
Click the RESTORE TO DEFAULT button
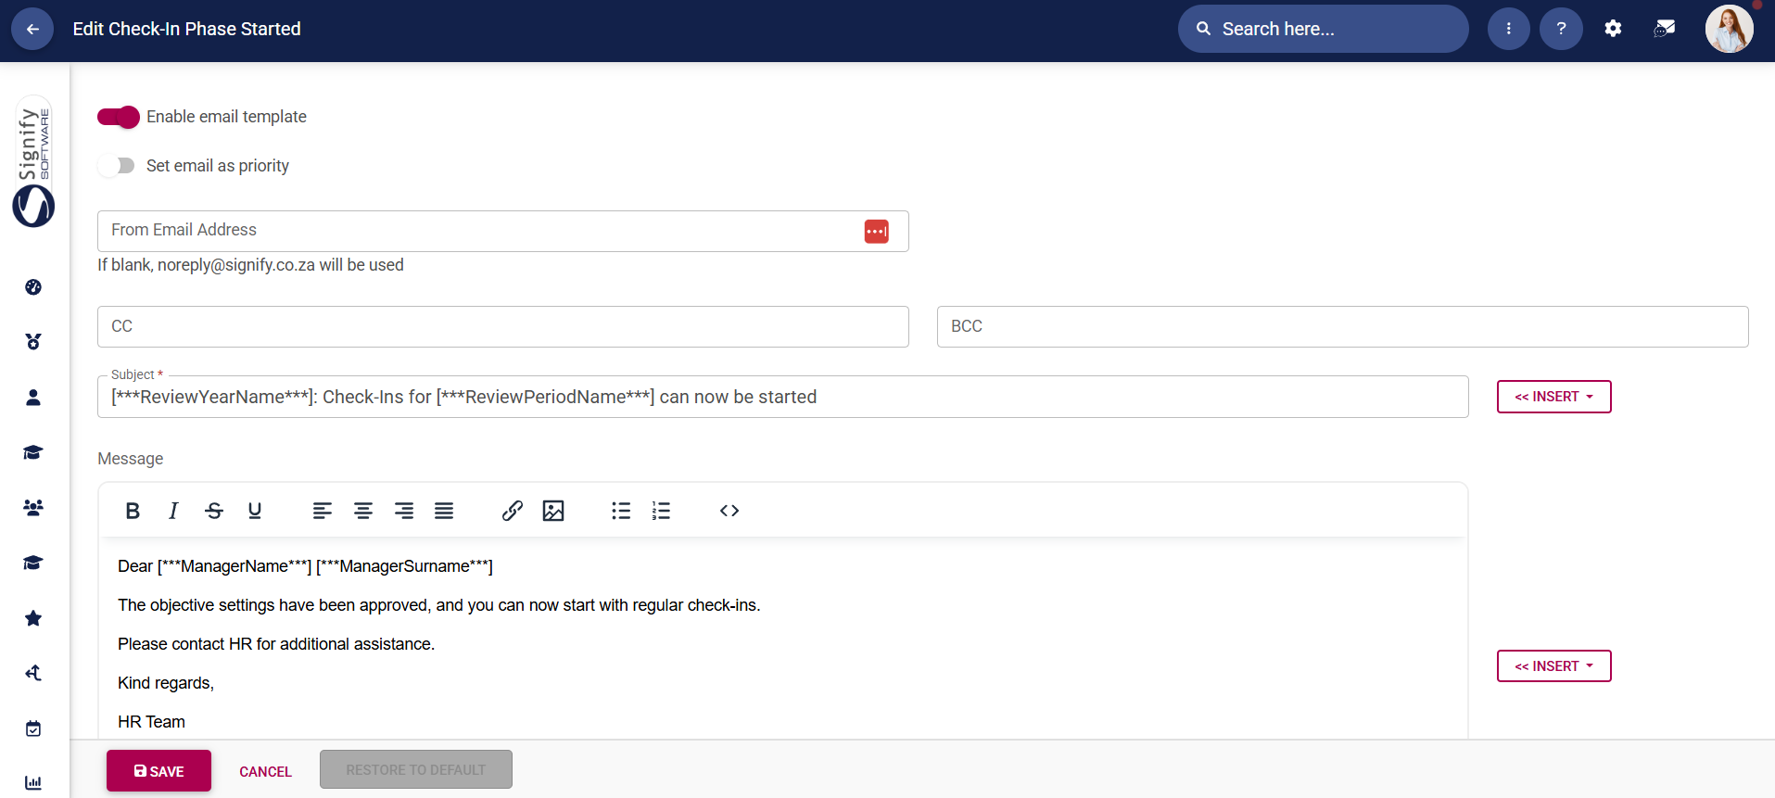(x=416, y=770)
